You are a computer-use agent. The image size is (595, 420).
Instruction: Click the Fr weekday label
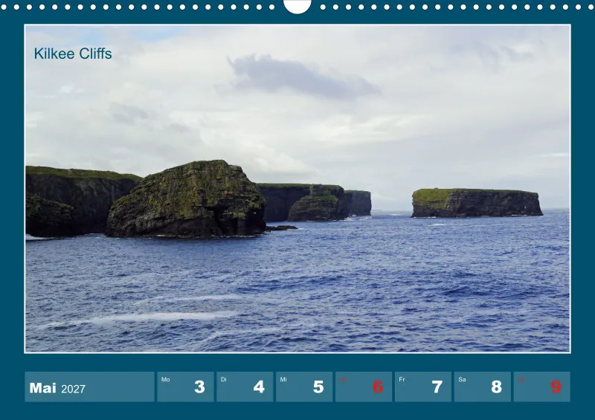[402, 379]
